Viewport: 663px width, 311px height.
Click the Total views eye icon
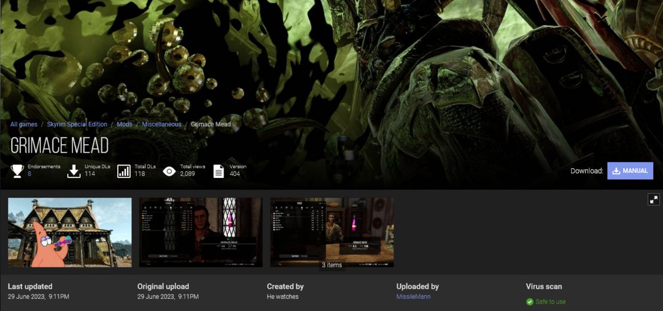point(169,171)
